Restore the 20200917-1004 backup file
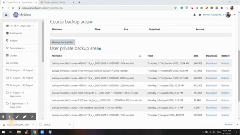This screenshot has height=135, width=240. (x=225, y=63)
